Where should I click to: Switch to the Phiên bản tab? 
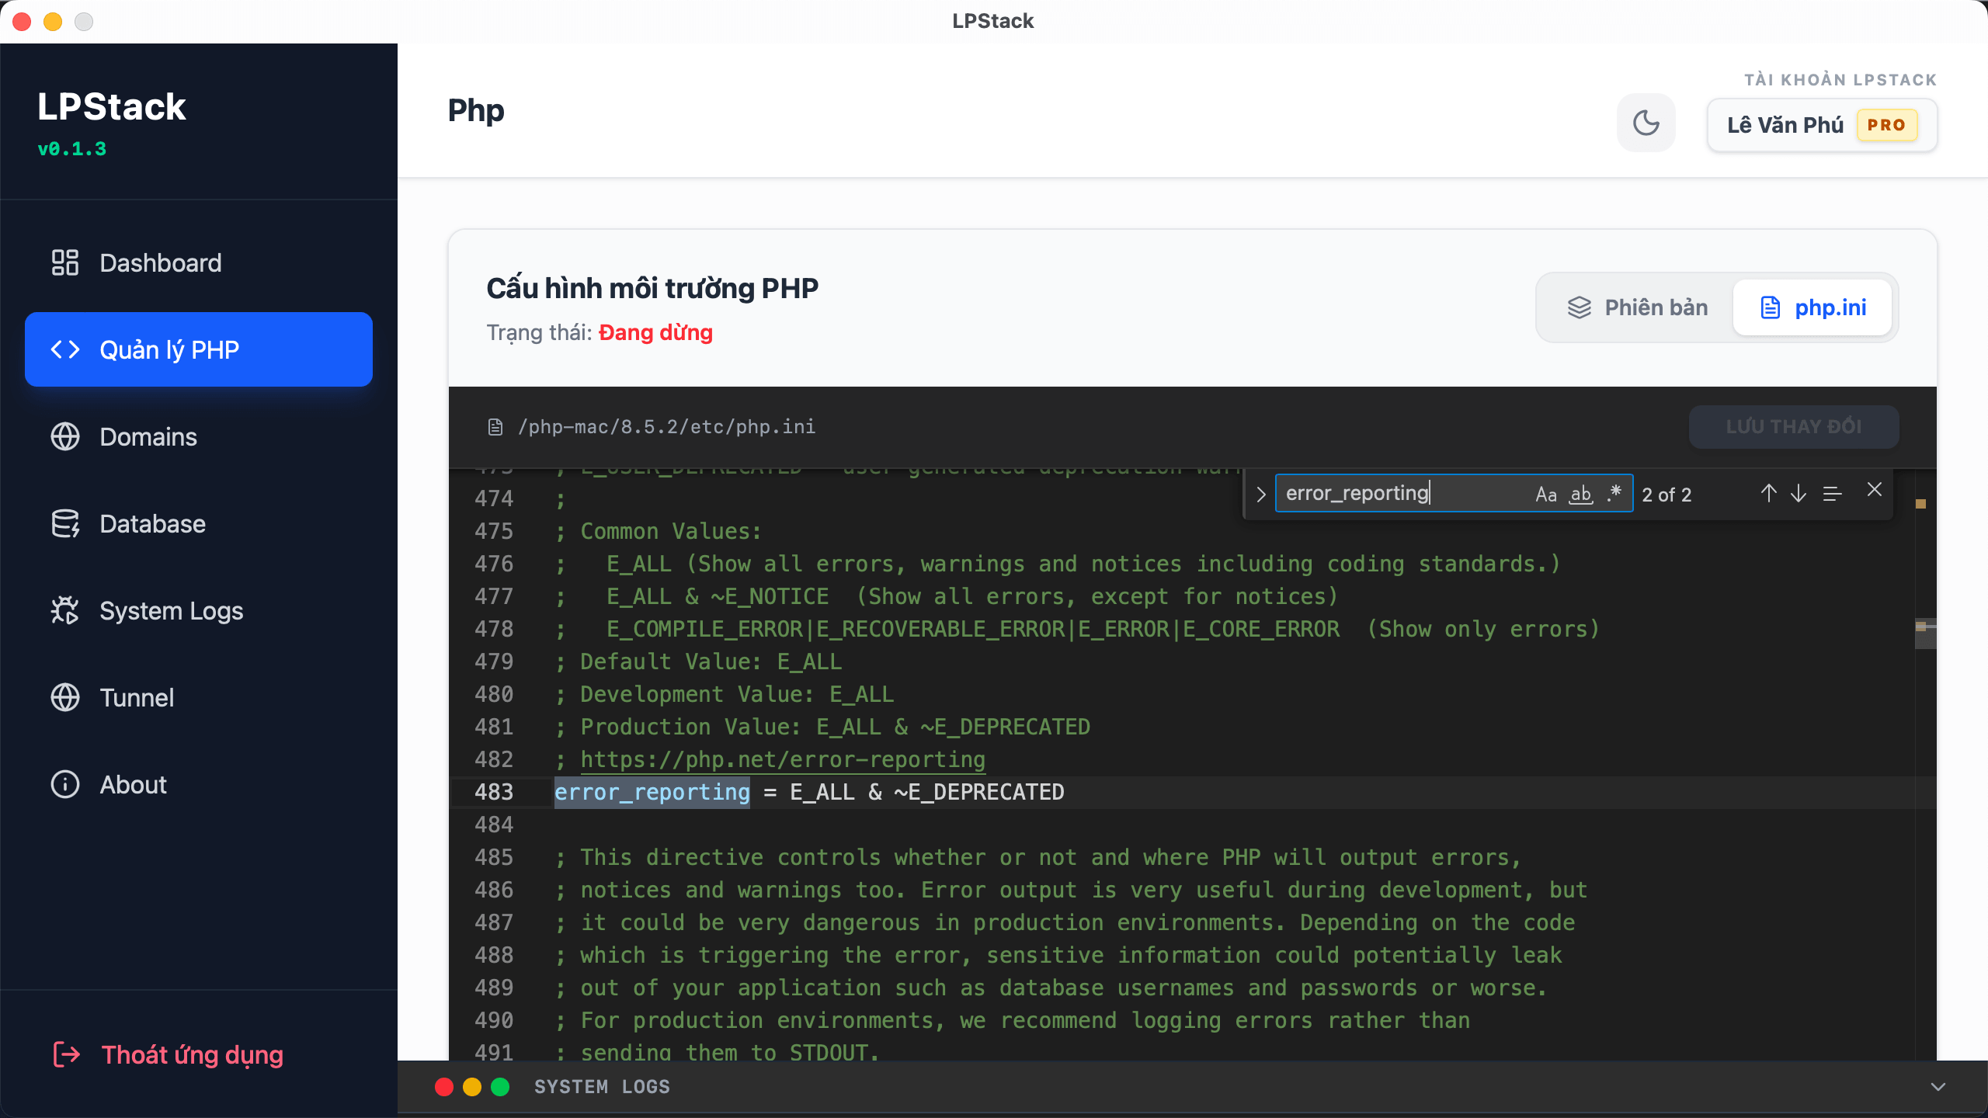point(1639,307)
